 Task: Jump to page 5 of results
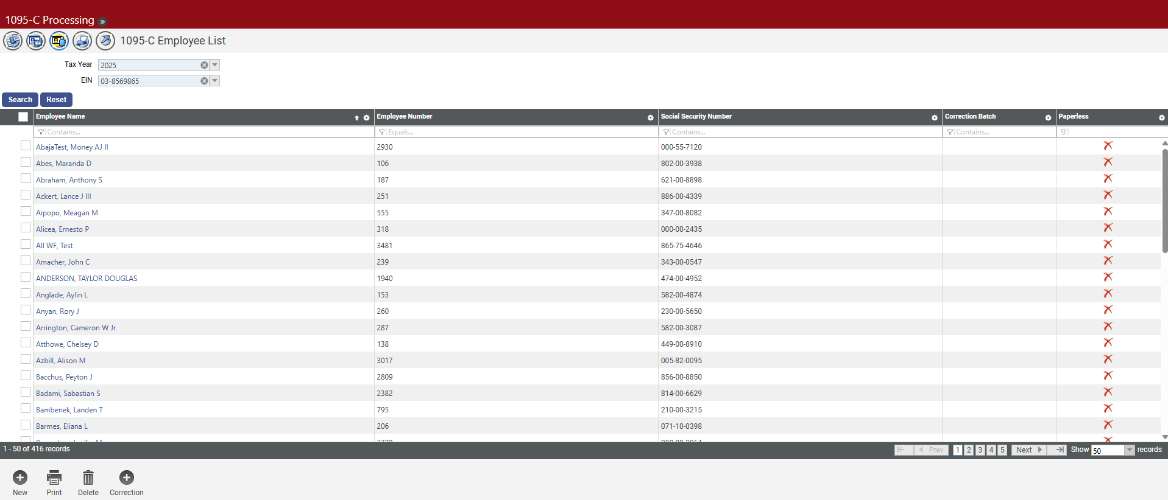(x=1002, y=450)
